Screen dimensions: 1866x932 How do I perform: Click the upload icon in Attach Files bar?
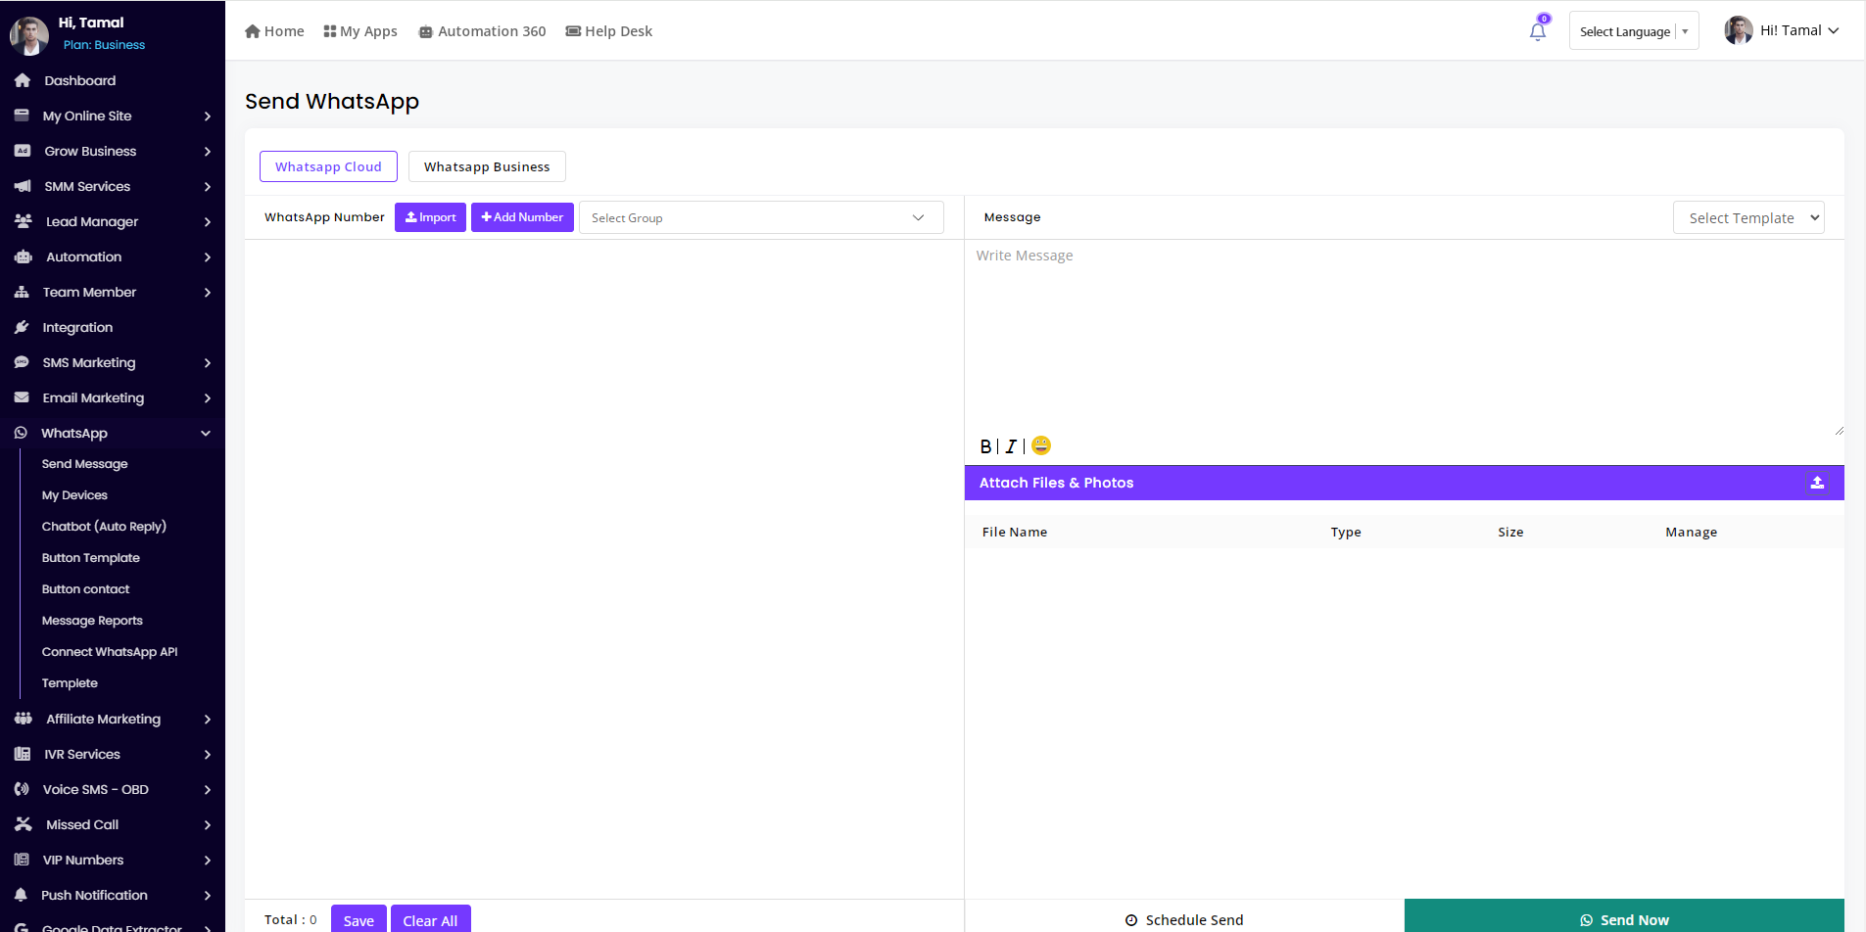[1817, 483]
